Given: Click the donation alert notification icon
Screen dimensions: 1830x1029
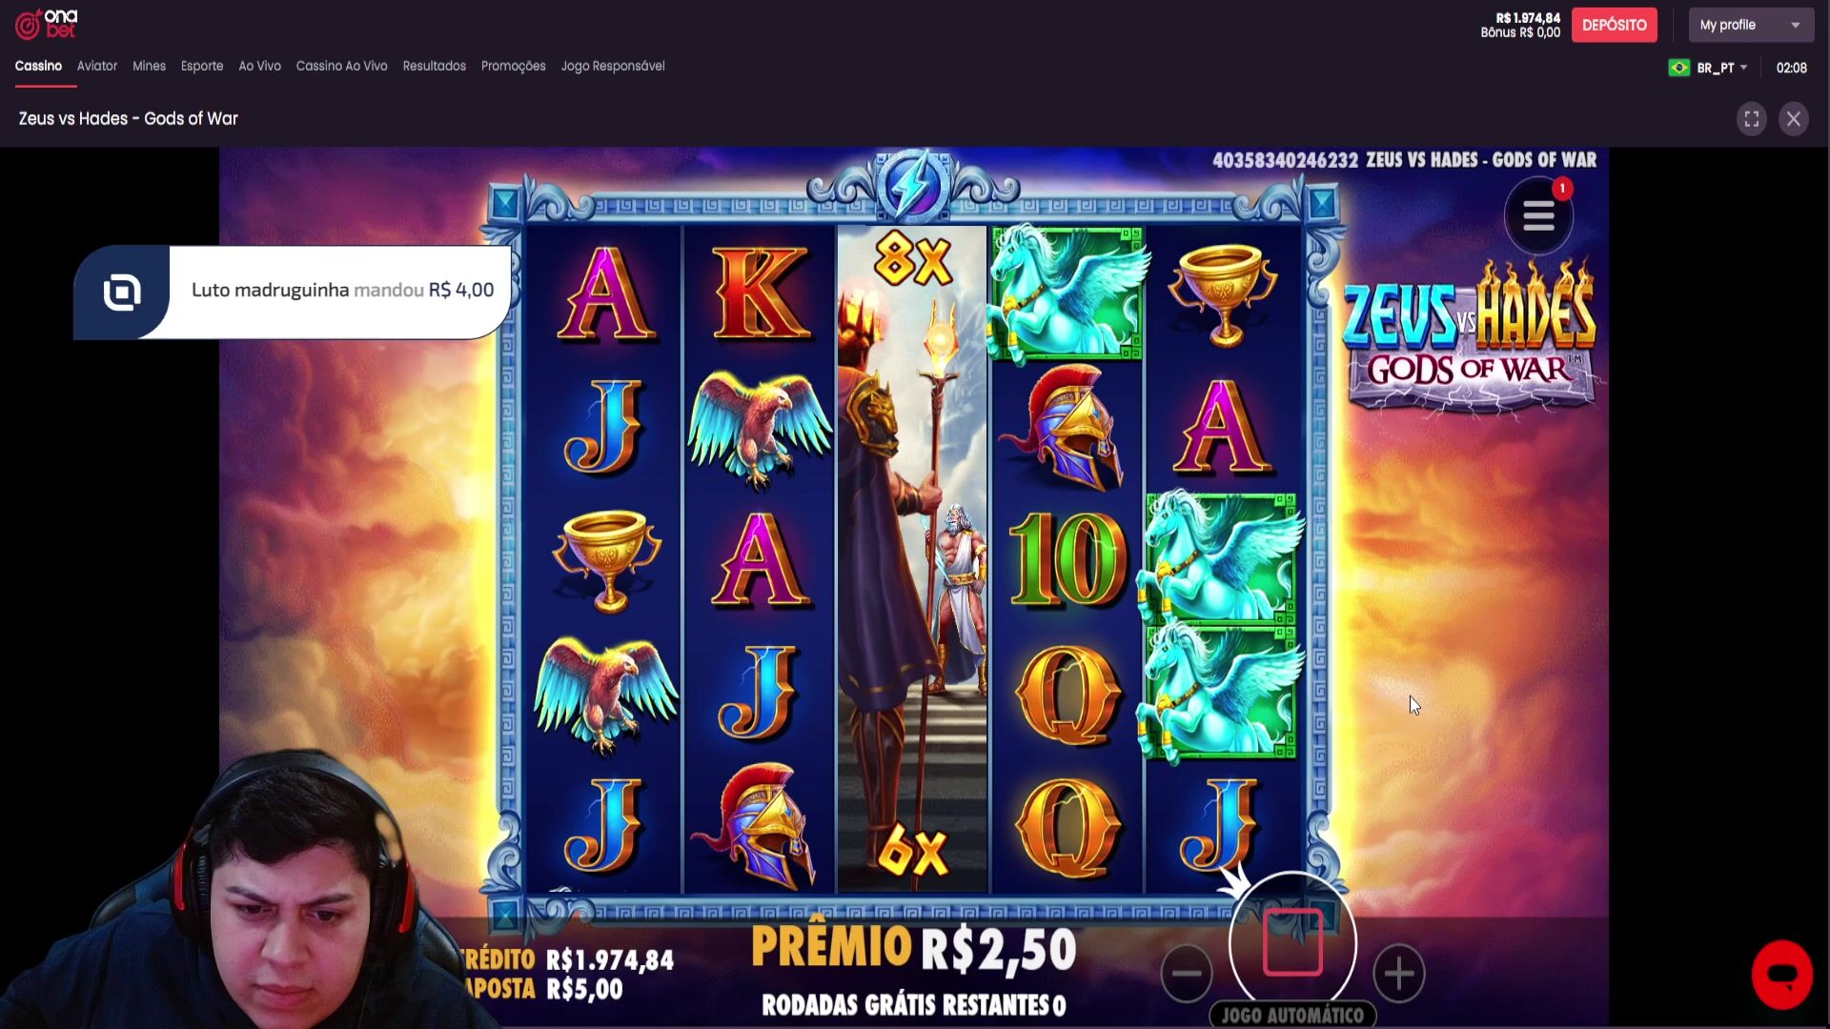Looking at the screenshot, I should click(122, 293).
